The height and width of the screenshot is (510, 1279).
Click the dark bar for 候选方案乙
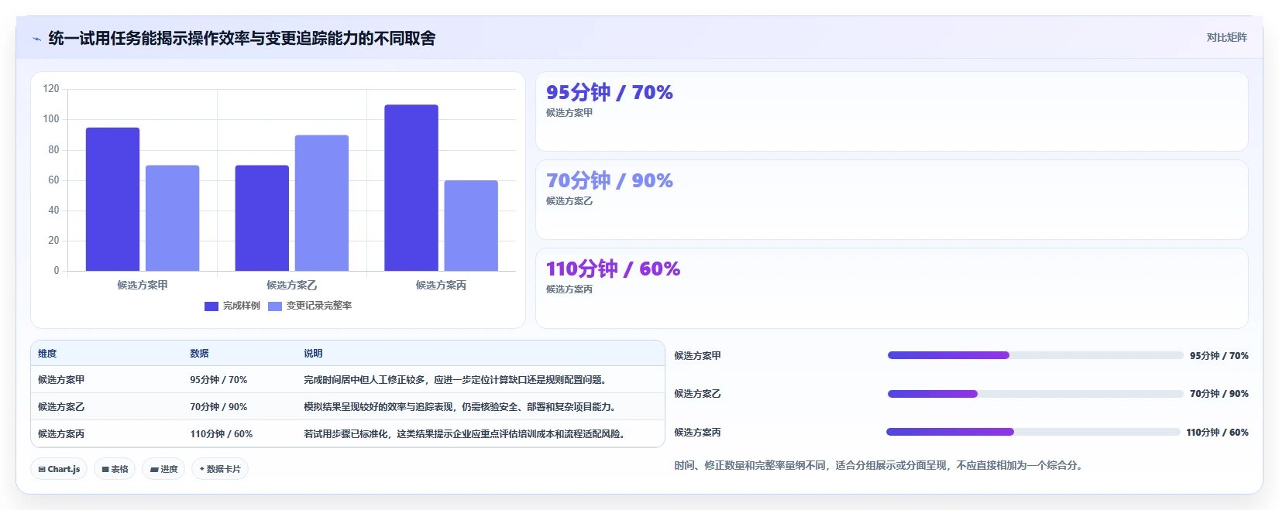click(262, 218)
